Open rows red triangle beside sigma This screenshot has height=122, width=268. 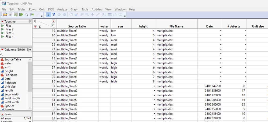tap(35, 27)
